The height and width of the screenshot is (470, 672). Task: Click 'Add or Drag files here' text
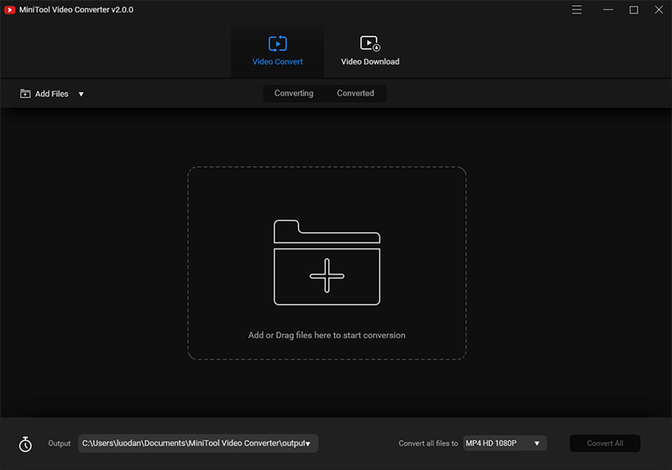[327, 335]
